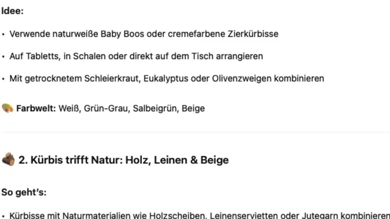
Task: Click the 'Idee:' bold label
Action: pos(12,11)
